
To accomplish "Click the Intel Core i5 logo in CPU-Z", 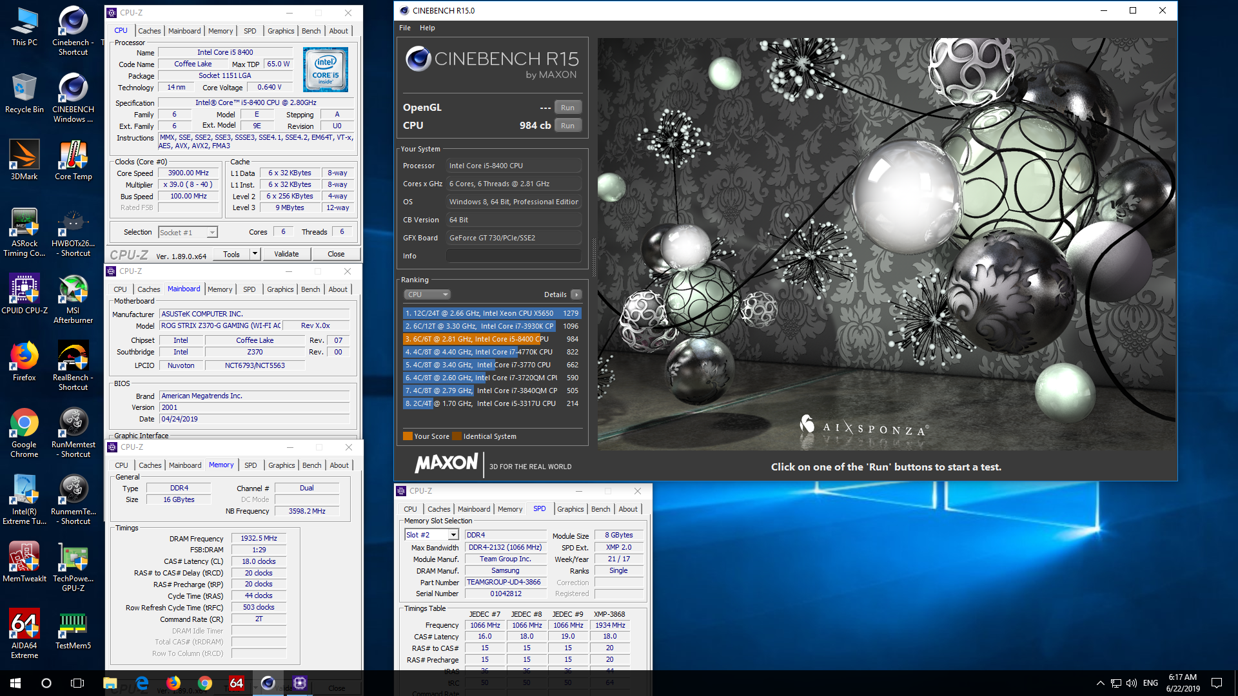I will tap(326, 70).
